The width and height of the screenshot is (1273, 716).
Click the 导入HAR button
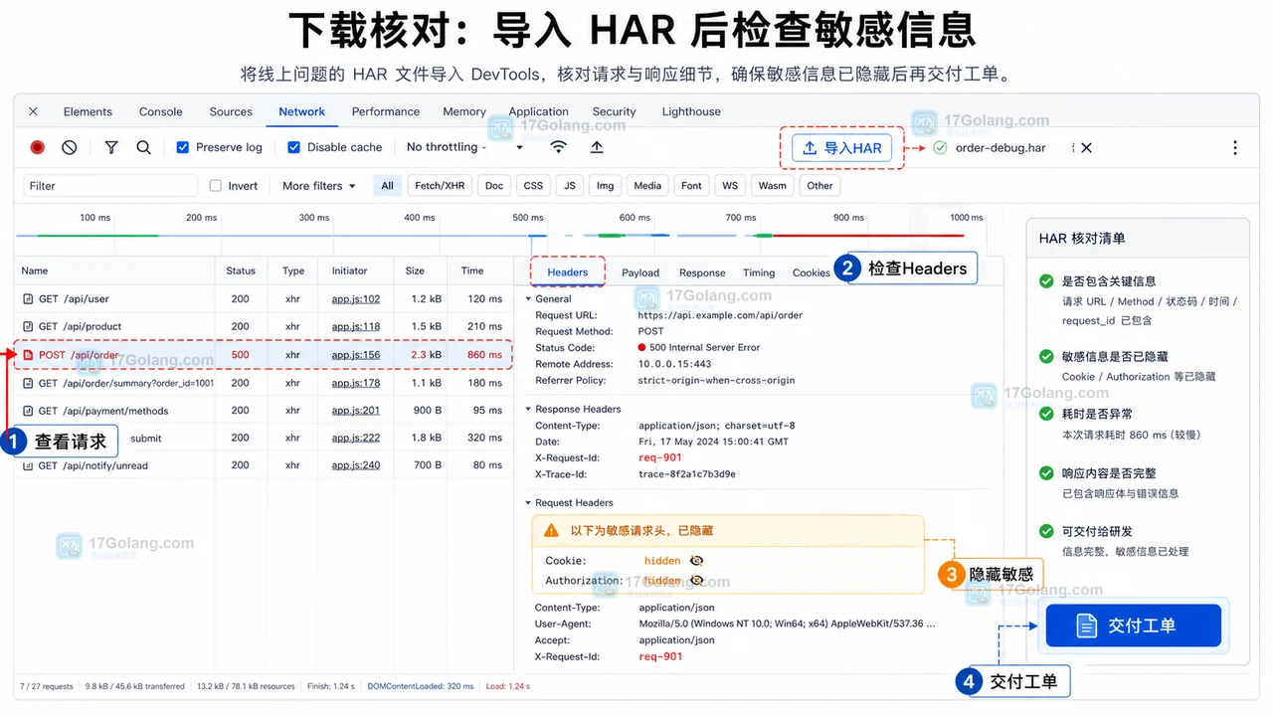pos(841,148)
